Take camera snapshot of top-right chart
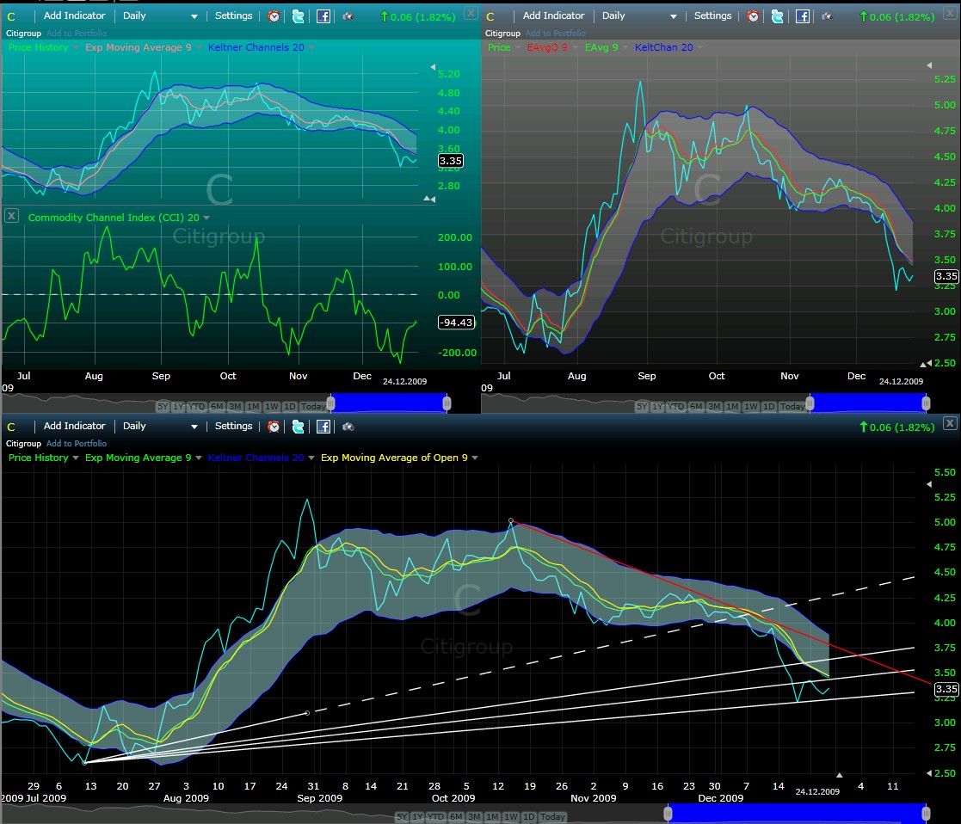 coord(828,16)
